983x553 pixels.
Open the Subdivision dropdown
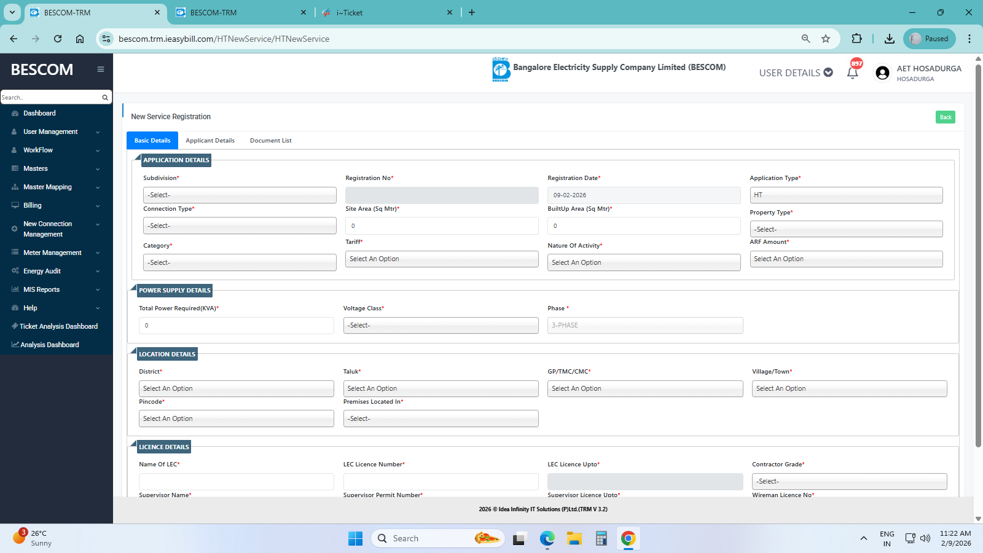tap(240, 195)
